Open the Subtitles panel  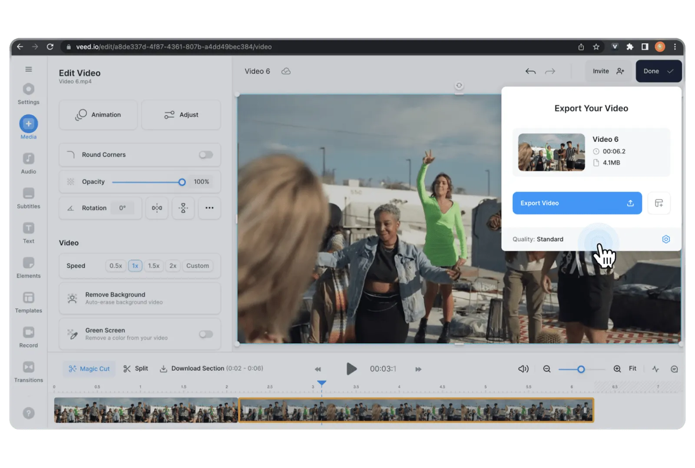coord(29,198)
